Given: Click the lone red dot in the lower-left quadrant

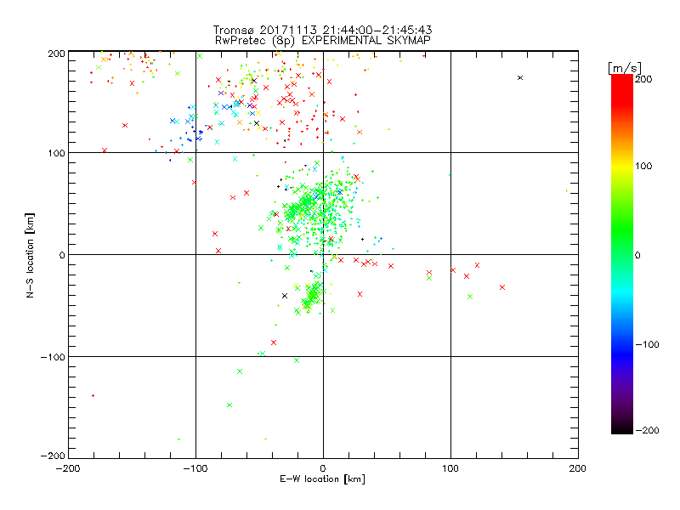Looking at the screenshot, I should 93,395.
